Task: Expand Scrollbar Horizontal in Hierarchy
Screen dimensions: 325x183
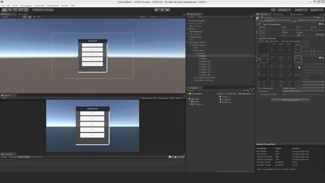Action: [x=194, y=77]
